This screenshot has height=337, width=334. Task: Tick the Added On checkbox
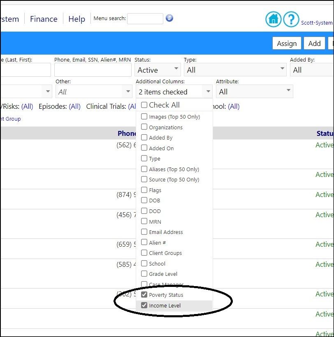144,148
